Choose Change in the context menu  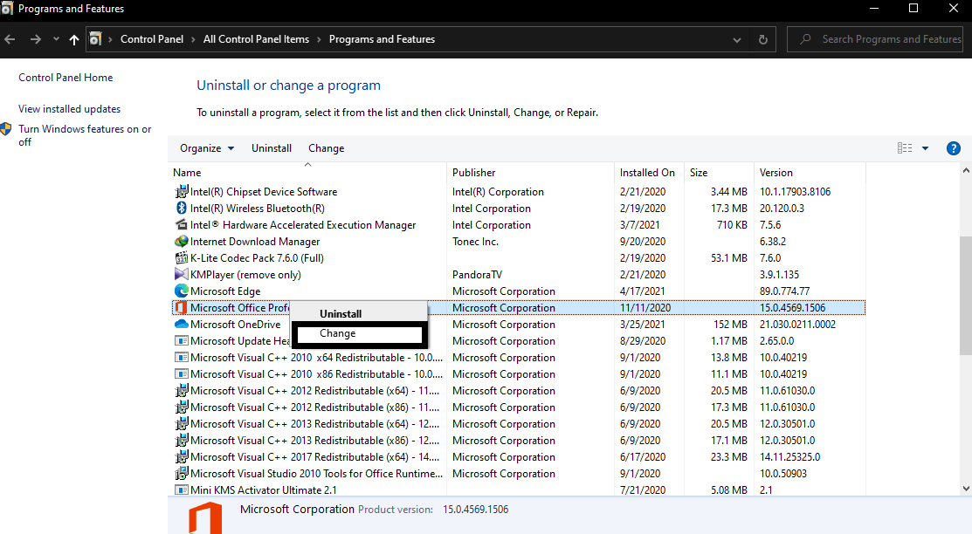click(x=338, y=333)
